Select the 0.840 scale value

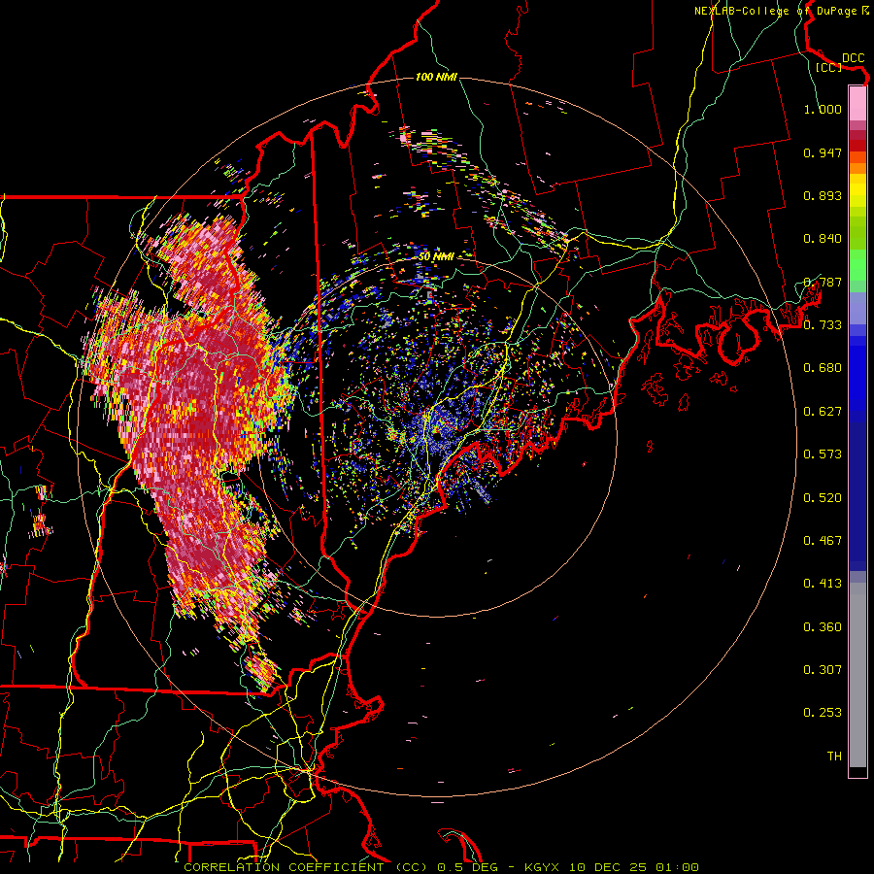[823, 239]
